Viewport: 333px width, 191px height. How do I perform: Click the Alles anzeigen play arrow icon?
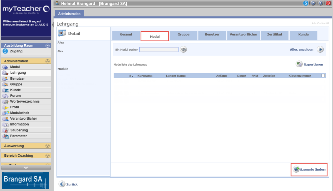[x=320, y=50]
